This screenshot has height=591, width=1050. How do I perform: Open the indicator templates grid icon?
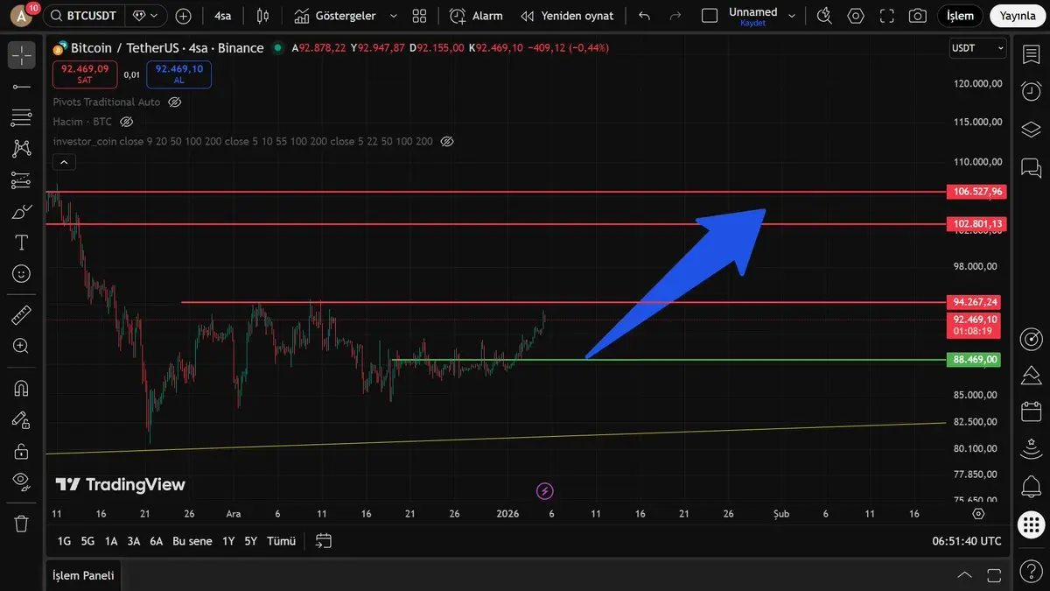click(419, 16)
